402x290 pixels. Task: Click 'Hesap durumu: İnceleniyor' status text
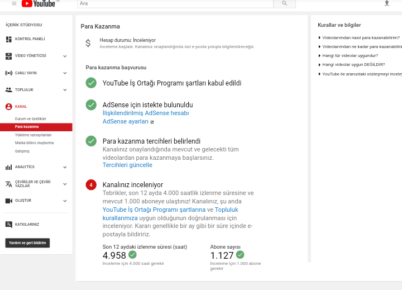pyautogui.click(x=128, y=40)
